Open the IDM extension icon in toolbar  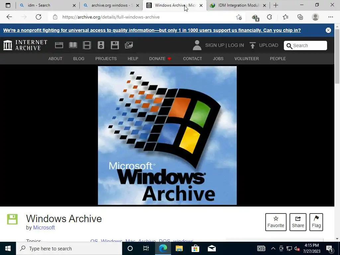click(255, 17)
